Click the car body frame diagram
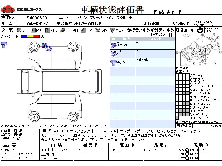The height and width of the screenshot is (166, 222). point(199,50)
